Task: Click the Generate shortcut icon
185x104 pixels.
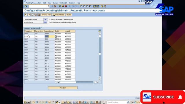Action: tap(97, 6)
